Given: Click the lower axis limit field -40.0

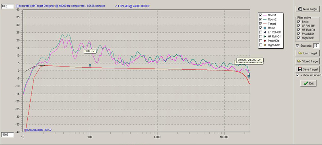Looking at the screenshot, I should tap(7, 135).
